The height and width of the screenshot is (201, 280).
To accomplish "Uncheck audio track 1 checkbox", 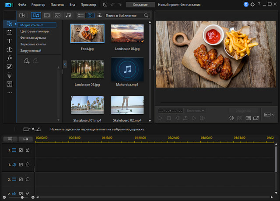I will click(21, 165).
